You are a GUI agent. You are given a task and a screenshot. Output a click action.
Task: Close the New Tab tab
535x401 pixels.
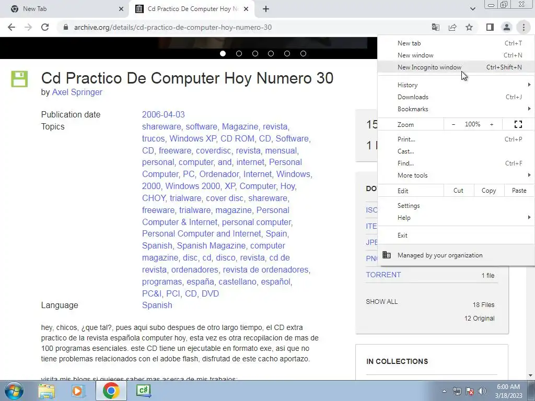click(x=121, y=9)
